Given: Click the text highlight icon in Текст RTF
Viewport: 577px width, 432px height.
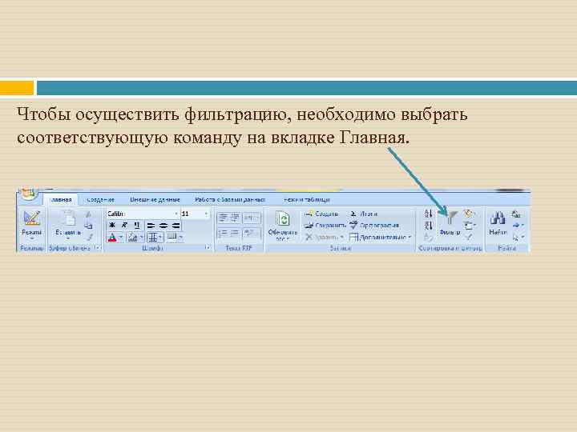Looking at the screenshot, I should 252,234.
